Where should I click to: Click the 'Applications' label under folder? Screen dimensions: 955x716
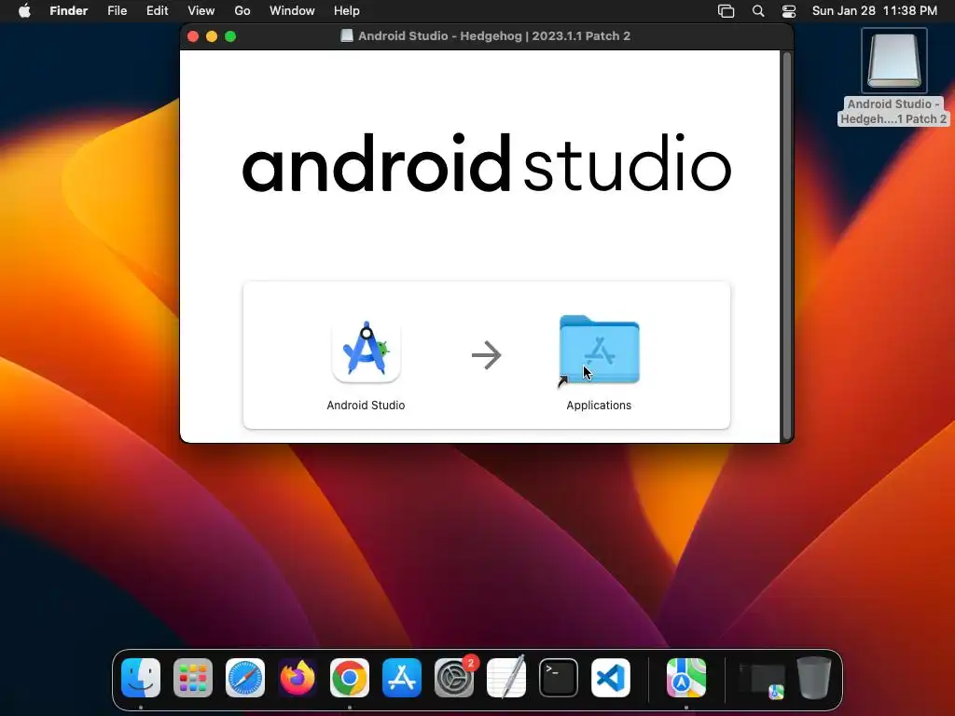[x=599, y=406]
